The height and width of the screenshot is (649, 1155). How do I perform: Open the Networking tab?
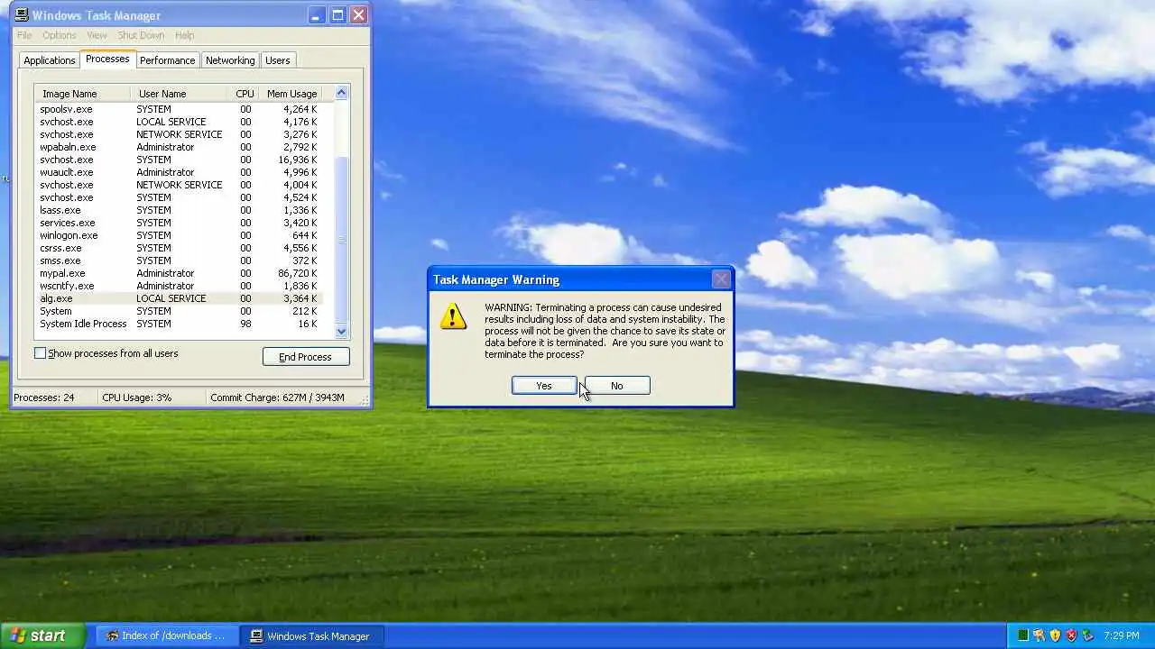[230, 60]
